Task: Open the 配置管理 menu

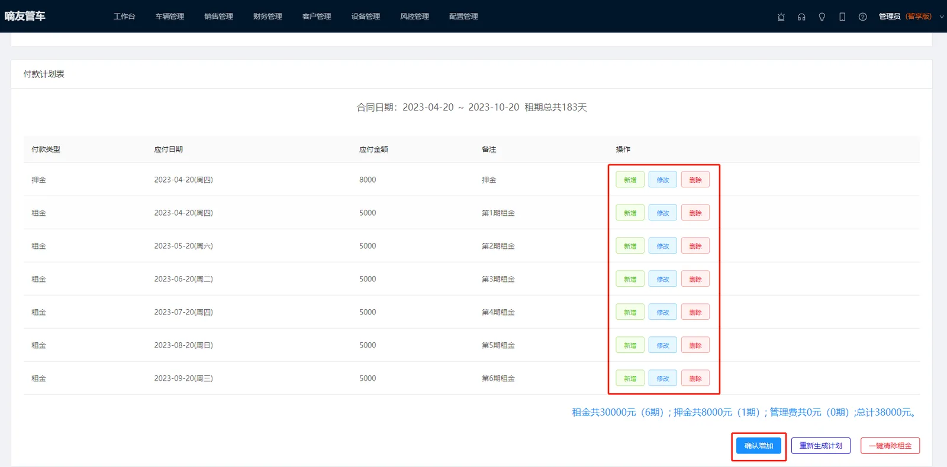Action: pos(463,17)
